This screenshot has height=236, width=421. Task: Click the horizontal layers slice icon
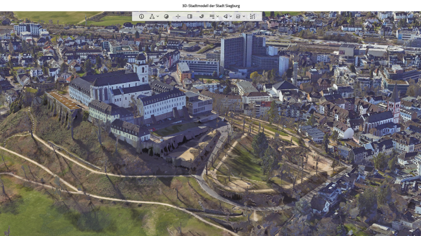click(x=212, y=16)
